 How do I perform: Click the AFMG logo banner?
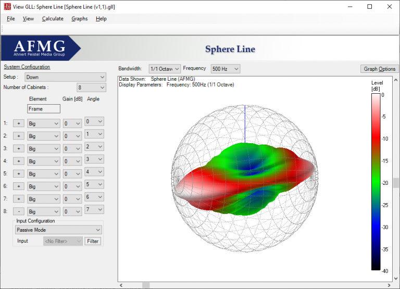[x=41, y=48]
